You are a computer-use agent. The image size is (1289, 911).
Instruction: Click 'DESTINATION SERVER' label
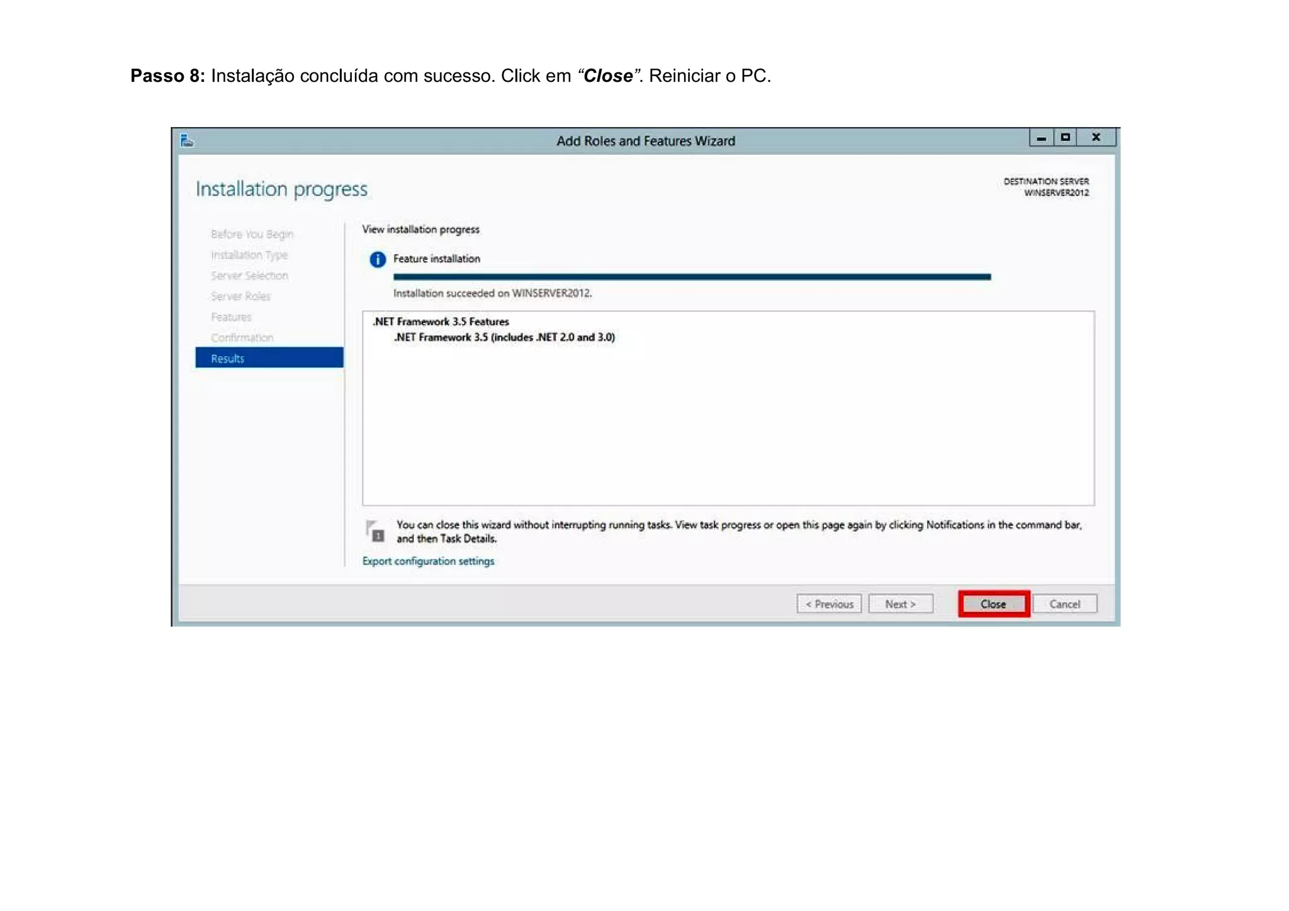coord(1046,181)
